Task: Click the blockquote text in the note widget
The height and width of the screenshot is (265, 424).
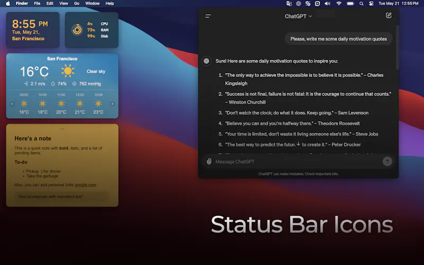Action: pyautogui.click(x=50, y=197)
